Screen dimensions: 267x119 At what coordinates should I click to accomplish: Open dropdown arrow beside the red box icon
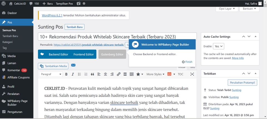coord(174,74)
